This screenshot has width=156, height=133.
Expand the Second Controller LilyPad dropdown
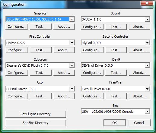click(x=147, y=43)
